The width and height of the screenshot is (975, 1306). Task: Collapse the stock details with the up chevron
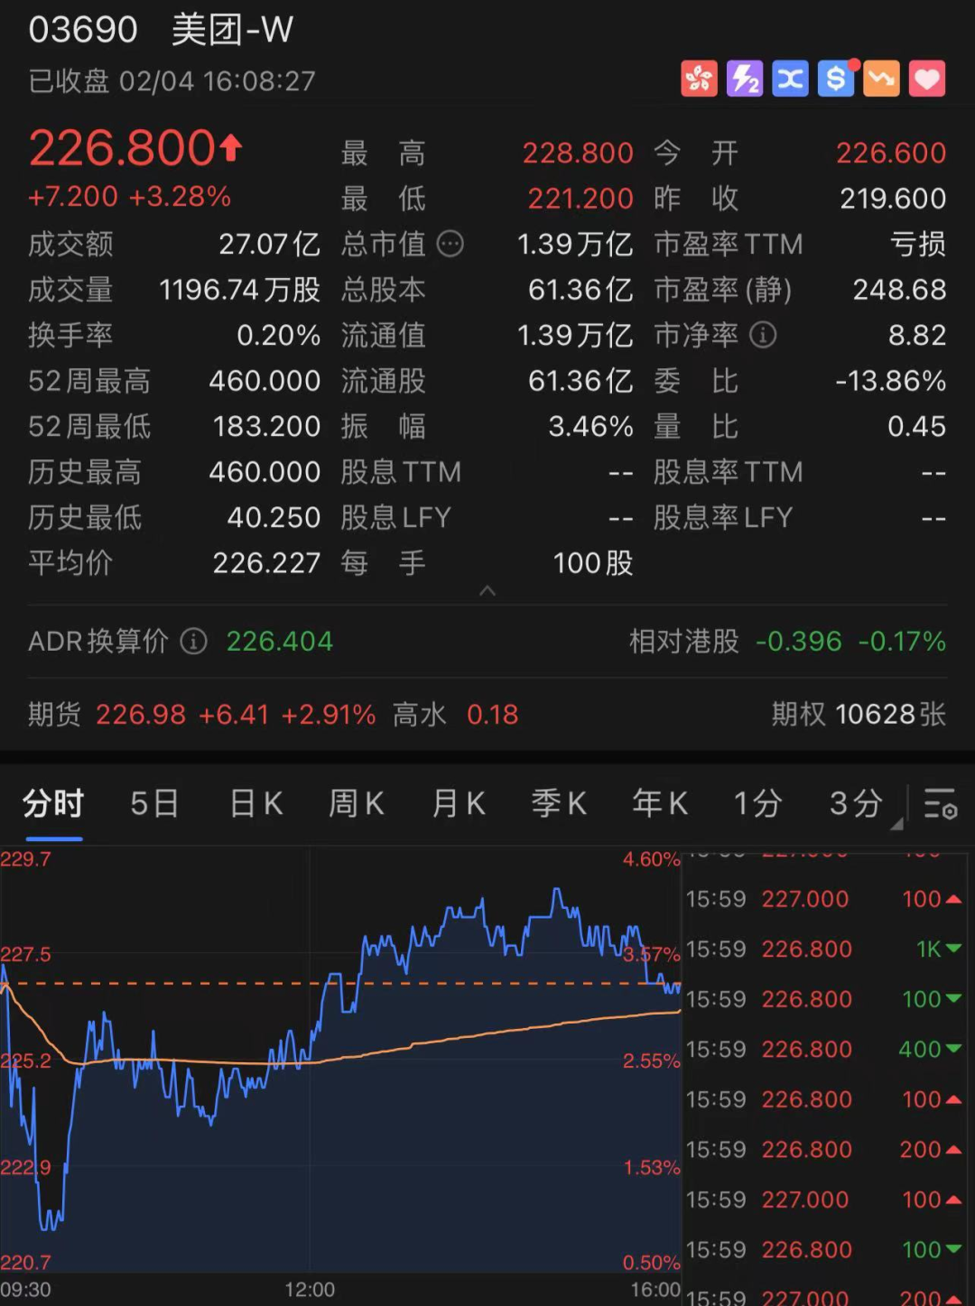(x=487, y=590)
